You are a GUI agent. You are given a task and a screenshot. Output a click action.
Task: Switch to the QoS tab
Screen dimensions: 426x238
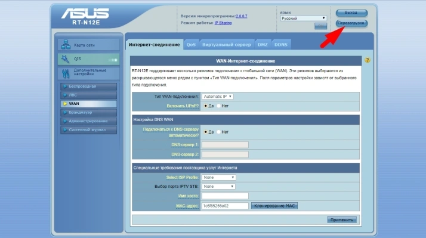191,45
